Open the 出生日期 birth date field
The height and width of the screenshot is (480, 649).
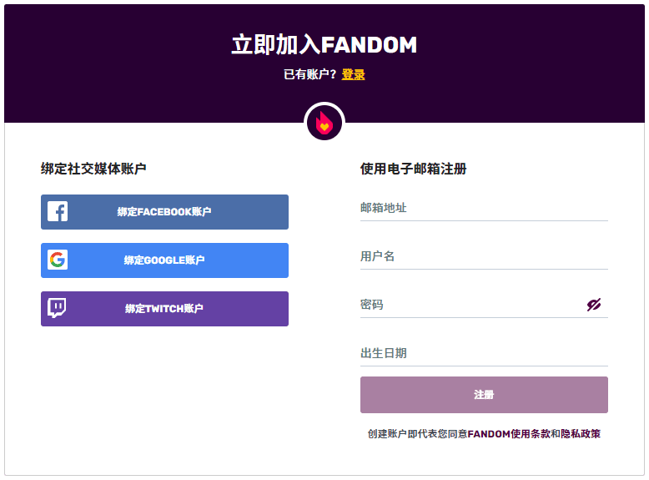tap(484, 353)
